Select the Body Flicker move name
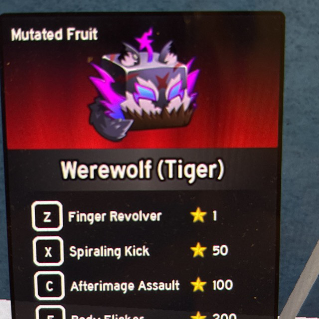The height and width of the screenshot is (319, 319). coord(108,317)
